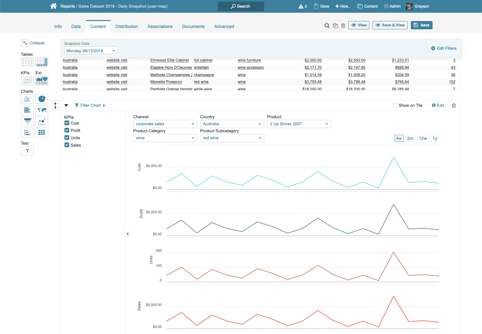
Task: Add a horizontal bar chart
Action: (x=27, y=110)
